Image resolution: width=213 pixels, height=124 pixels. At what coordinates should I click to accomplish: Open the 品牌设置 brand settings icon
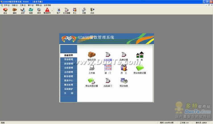[124, 54]
